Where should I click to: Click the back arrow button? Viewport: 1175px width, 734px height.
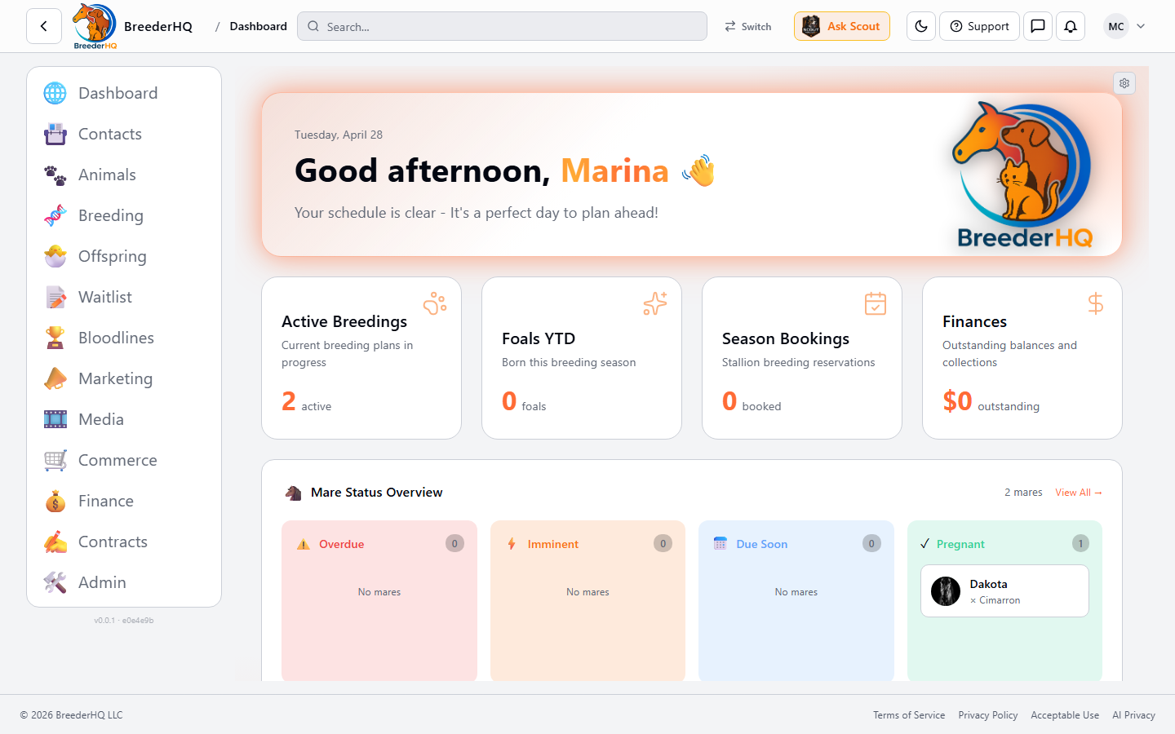point(44,26)
